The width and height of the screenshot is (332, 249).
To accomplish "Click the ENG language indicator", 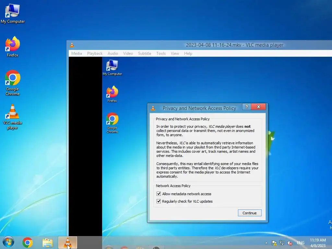I will pyautogui.click(x=301, y=243).
